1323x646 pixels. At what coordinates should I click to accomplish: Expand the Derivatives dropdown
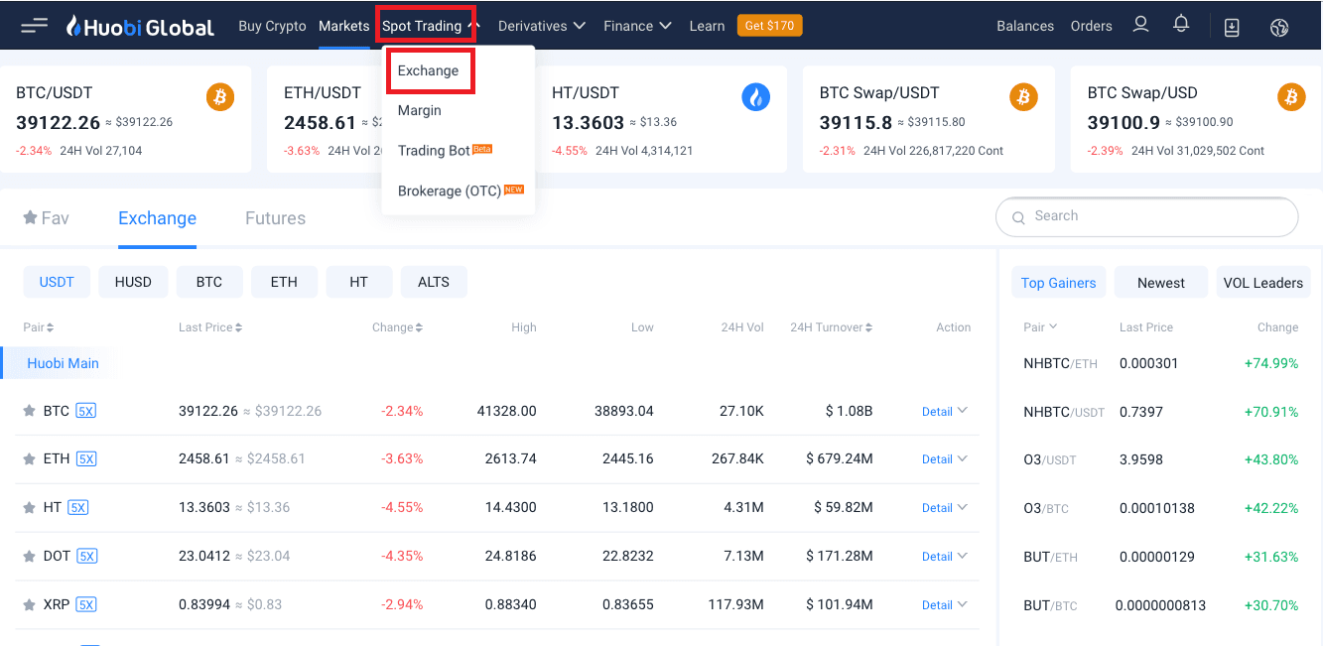click(x=542, y=26)
